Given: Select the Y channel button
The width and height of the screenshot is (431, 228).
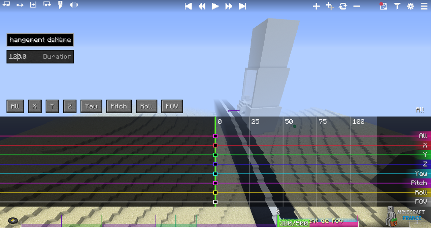Looking at the screenshot, I should [52, 106].
